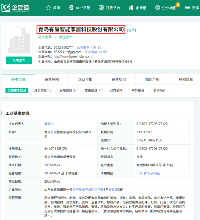Open 业务联系（36 个）link

pos(89,47)
